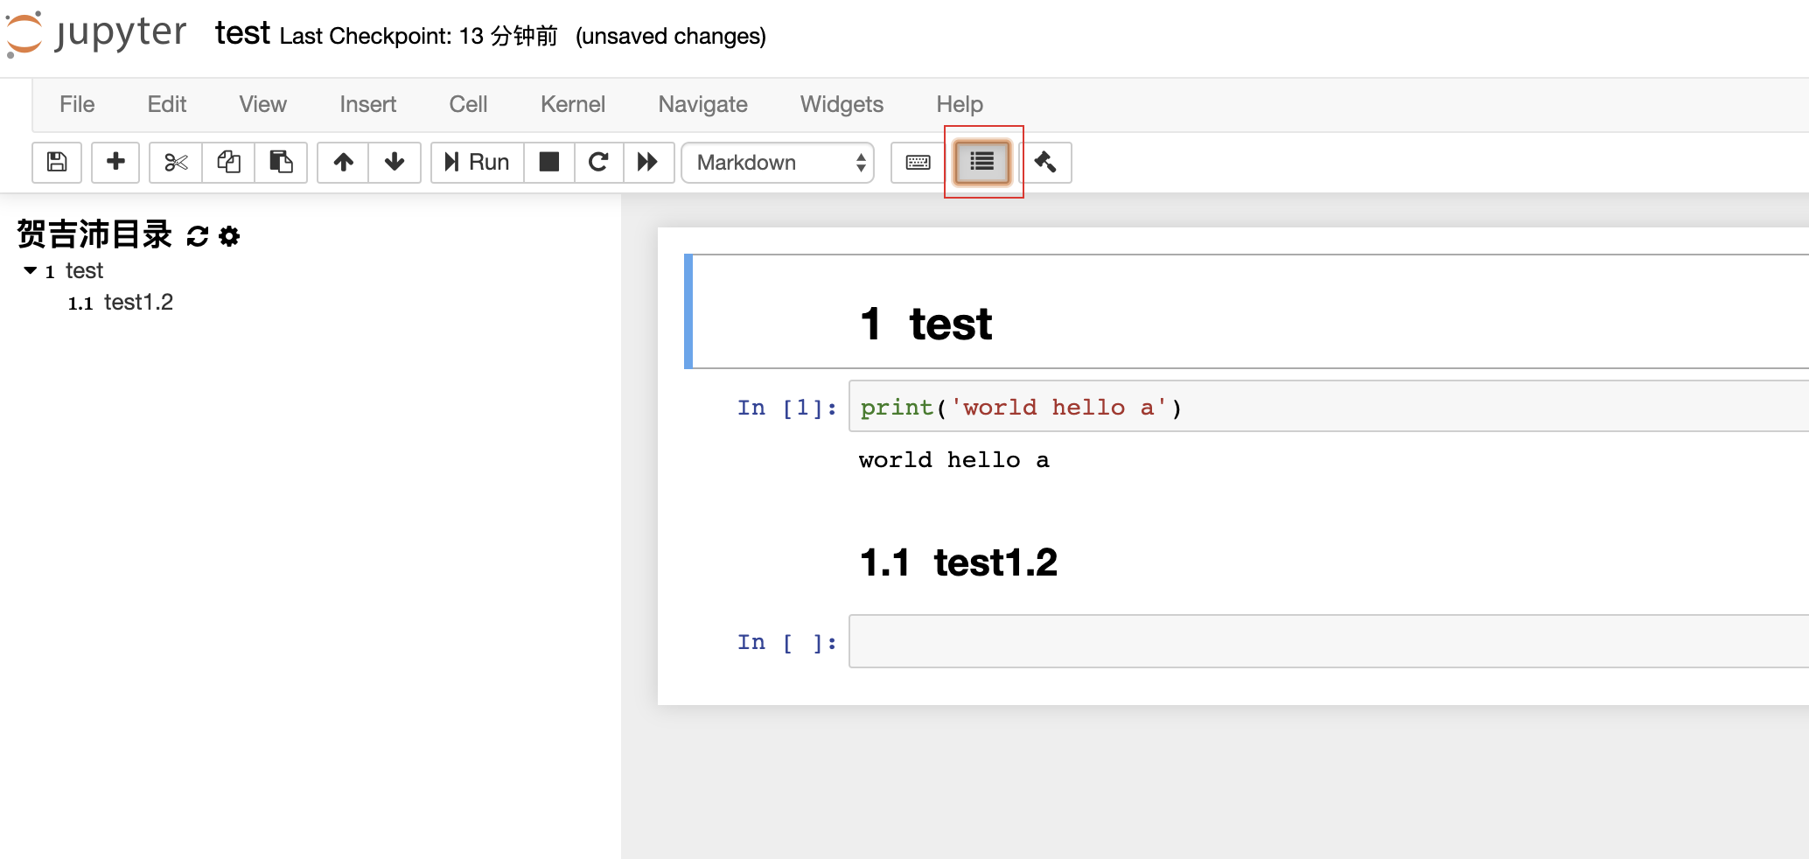The height and width of the screenshot is (859, 1809).
Task: Paste cells below icon
Action: pos(281,162)
